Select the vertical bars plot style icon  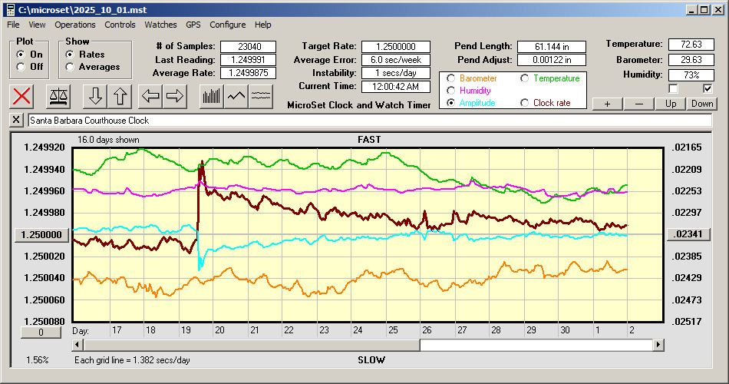[211, 96]
